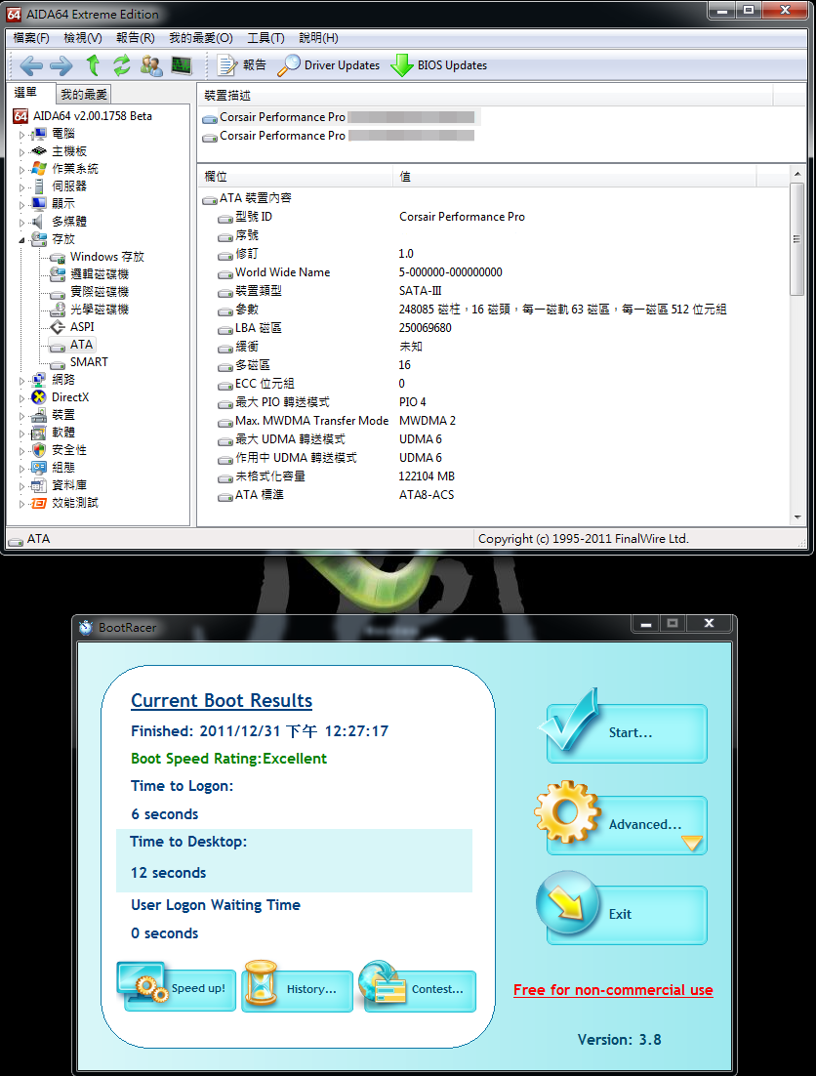816x1076 pixels.
Task: Expand the 電腦 tree node
Action: (21, 134)
